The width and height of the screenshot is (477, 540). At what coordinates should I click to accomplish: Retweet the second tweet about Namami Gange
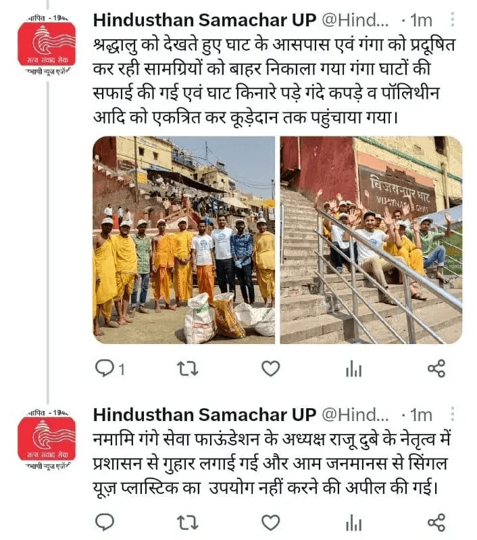coord(188,522)
